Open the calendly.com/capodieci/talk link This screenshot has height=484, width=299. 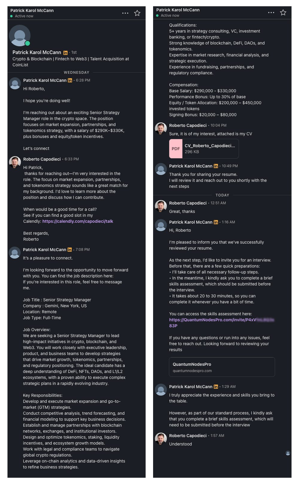pyautogui.click(x=78, y=221)
